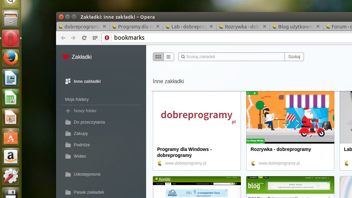Screen dimensions: 352x198
Task: Open the Do przeczytania folder
Action: [x=89, y=122]
